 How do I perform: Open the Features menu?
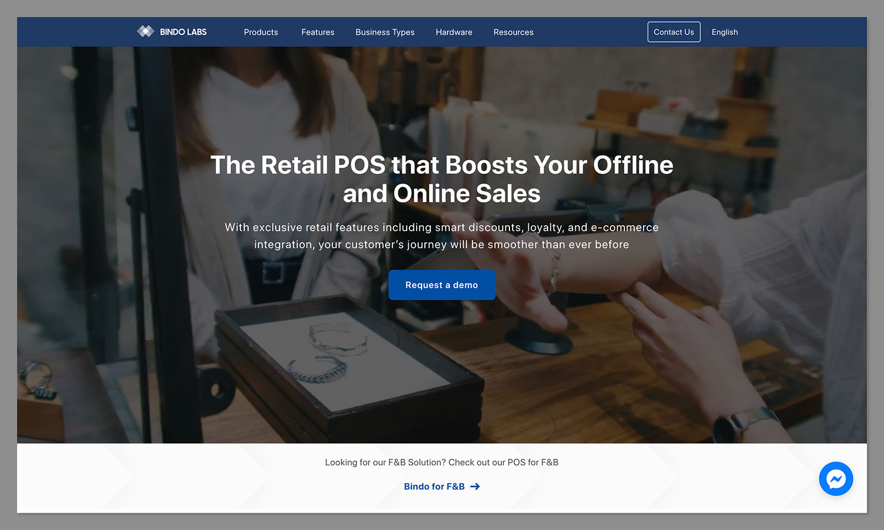coord(318,32)
